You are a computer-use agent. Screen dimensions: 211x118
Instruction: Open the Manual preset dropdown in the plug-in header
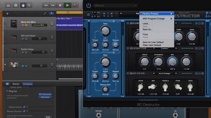click(115, 6)
